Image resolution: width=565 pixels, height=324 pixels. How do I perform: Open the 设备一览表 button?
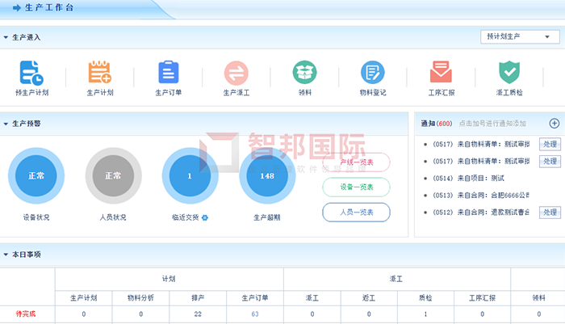pyautogui.click(x=356, y=187)
